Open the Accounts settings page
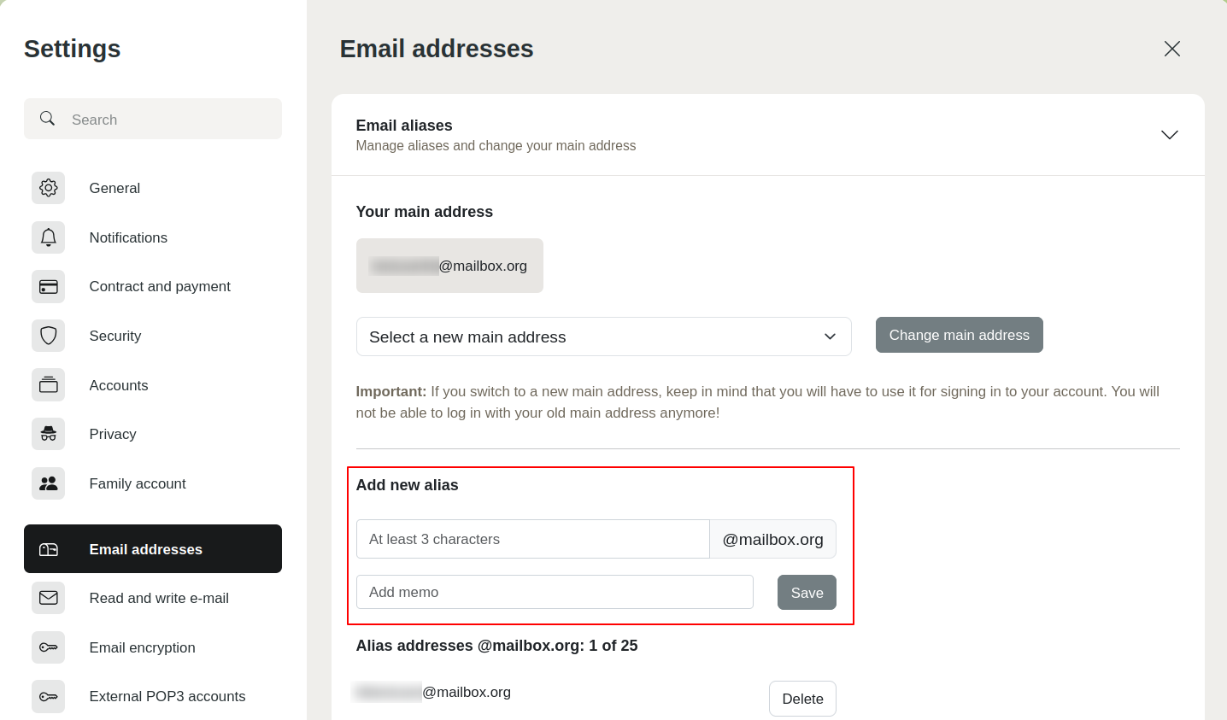 point(153,385)
